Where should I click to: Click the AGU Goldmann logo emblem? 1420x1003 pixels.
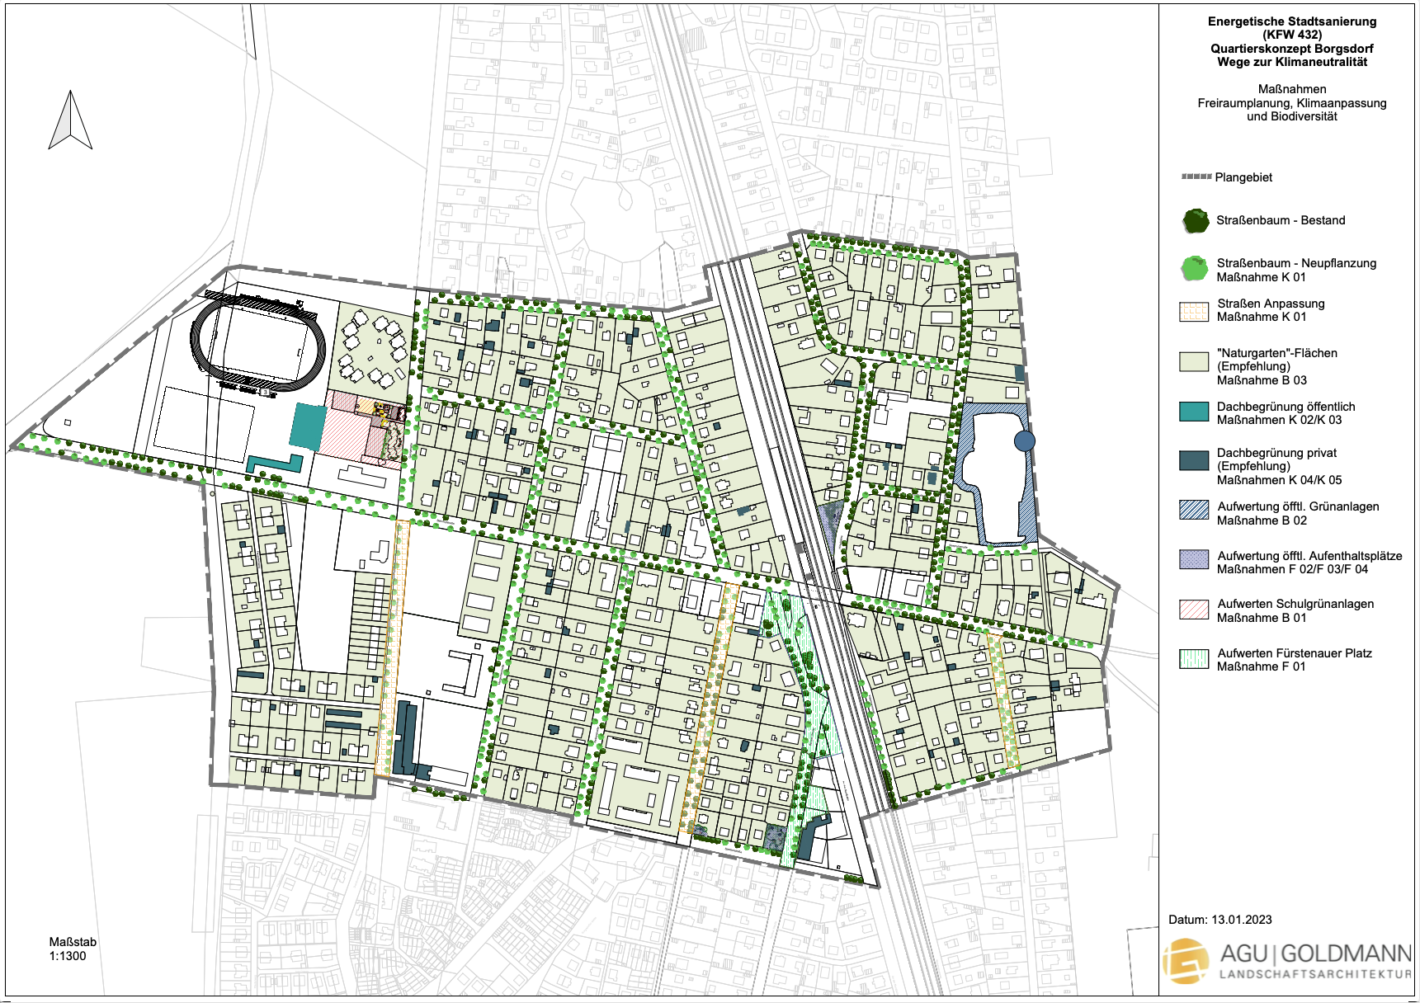tap(1186, 961)
